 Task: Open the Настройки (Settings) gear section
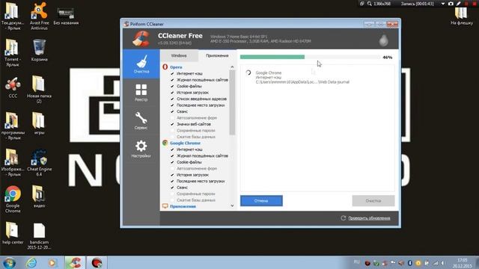pyautogui.click(x=141, y=149)
